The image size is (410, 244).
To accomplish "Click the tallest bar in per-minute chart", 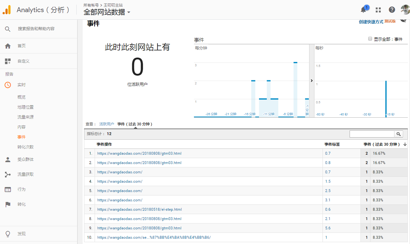I will [295, 90].
